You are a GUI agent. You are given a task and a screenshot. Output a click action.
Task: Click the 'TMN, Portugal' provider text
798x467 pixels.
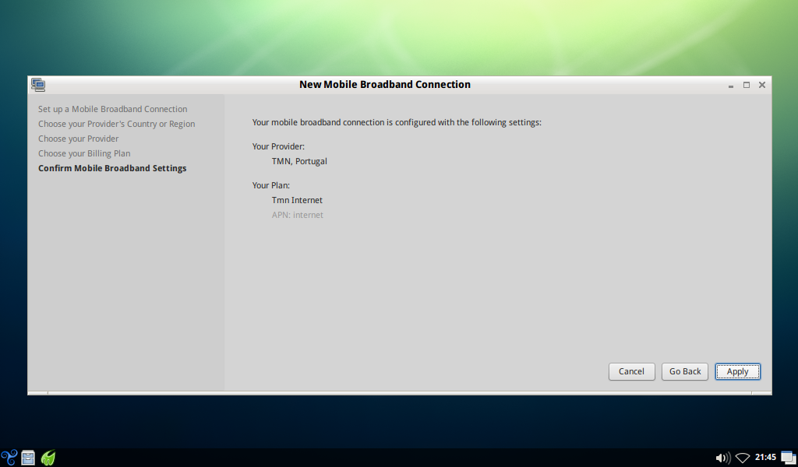tap(299, 161)
